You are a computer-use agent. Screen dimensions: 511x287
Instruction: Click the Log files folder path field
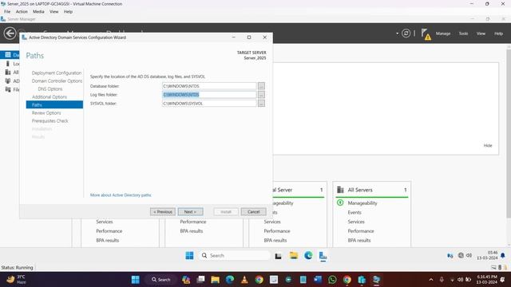[209, 95]
